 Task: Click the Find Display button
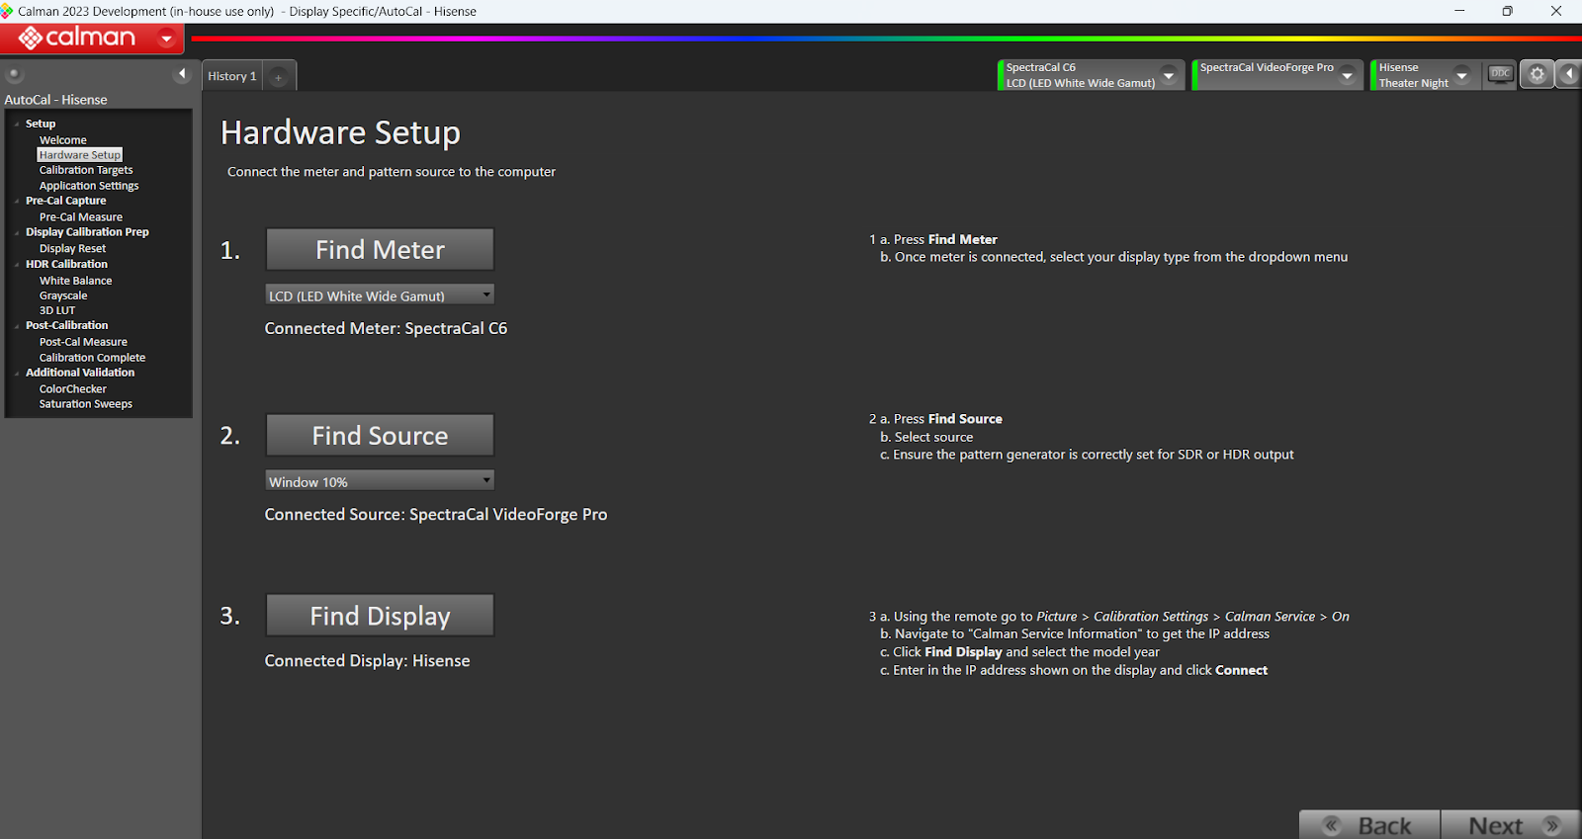(x=380, y=616)
